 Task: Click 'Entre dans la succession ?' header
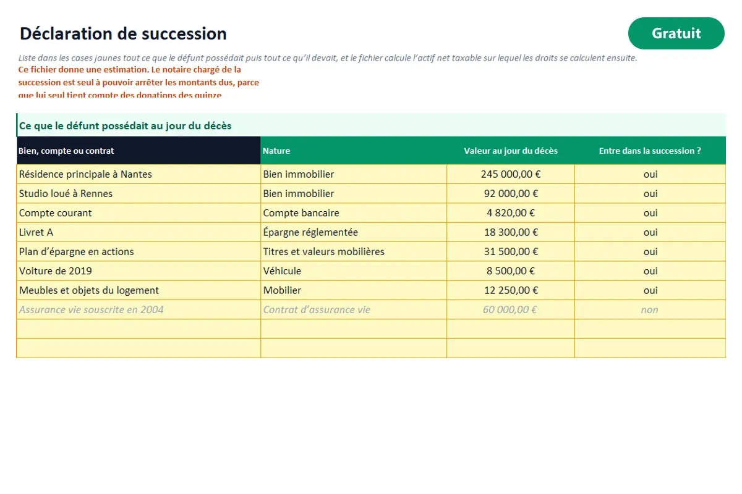[650, 151]
